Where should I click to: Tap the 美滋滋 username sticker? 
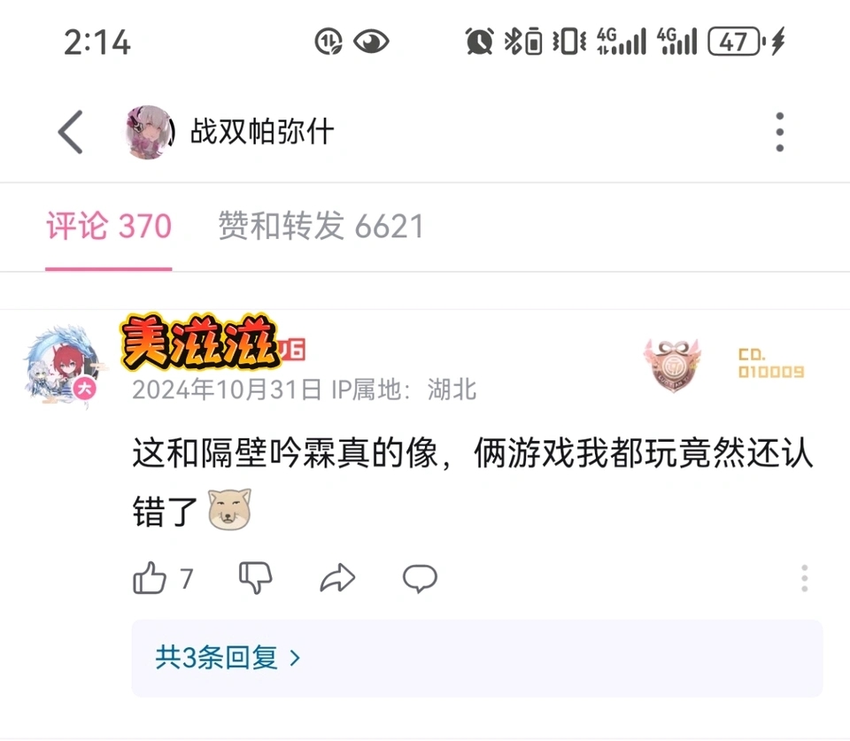tap(199, 342)
